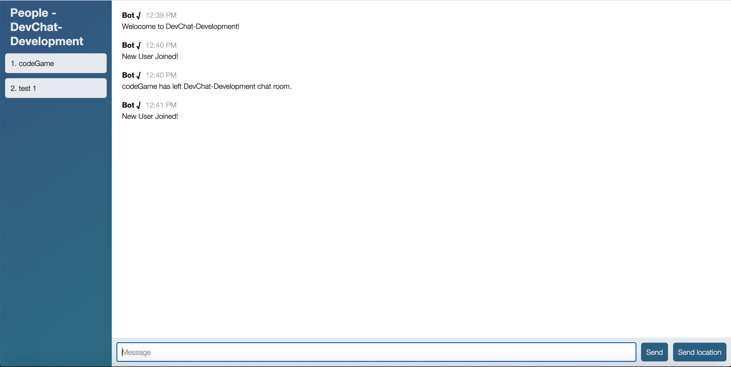Click the Bot name on the 12:41 message
Viewport: 731px width, 367px height.
click(128, 105)
